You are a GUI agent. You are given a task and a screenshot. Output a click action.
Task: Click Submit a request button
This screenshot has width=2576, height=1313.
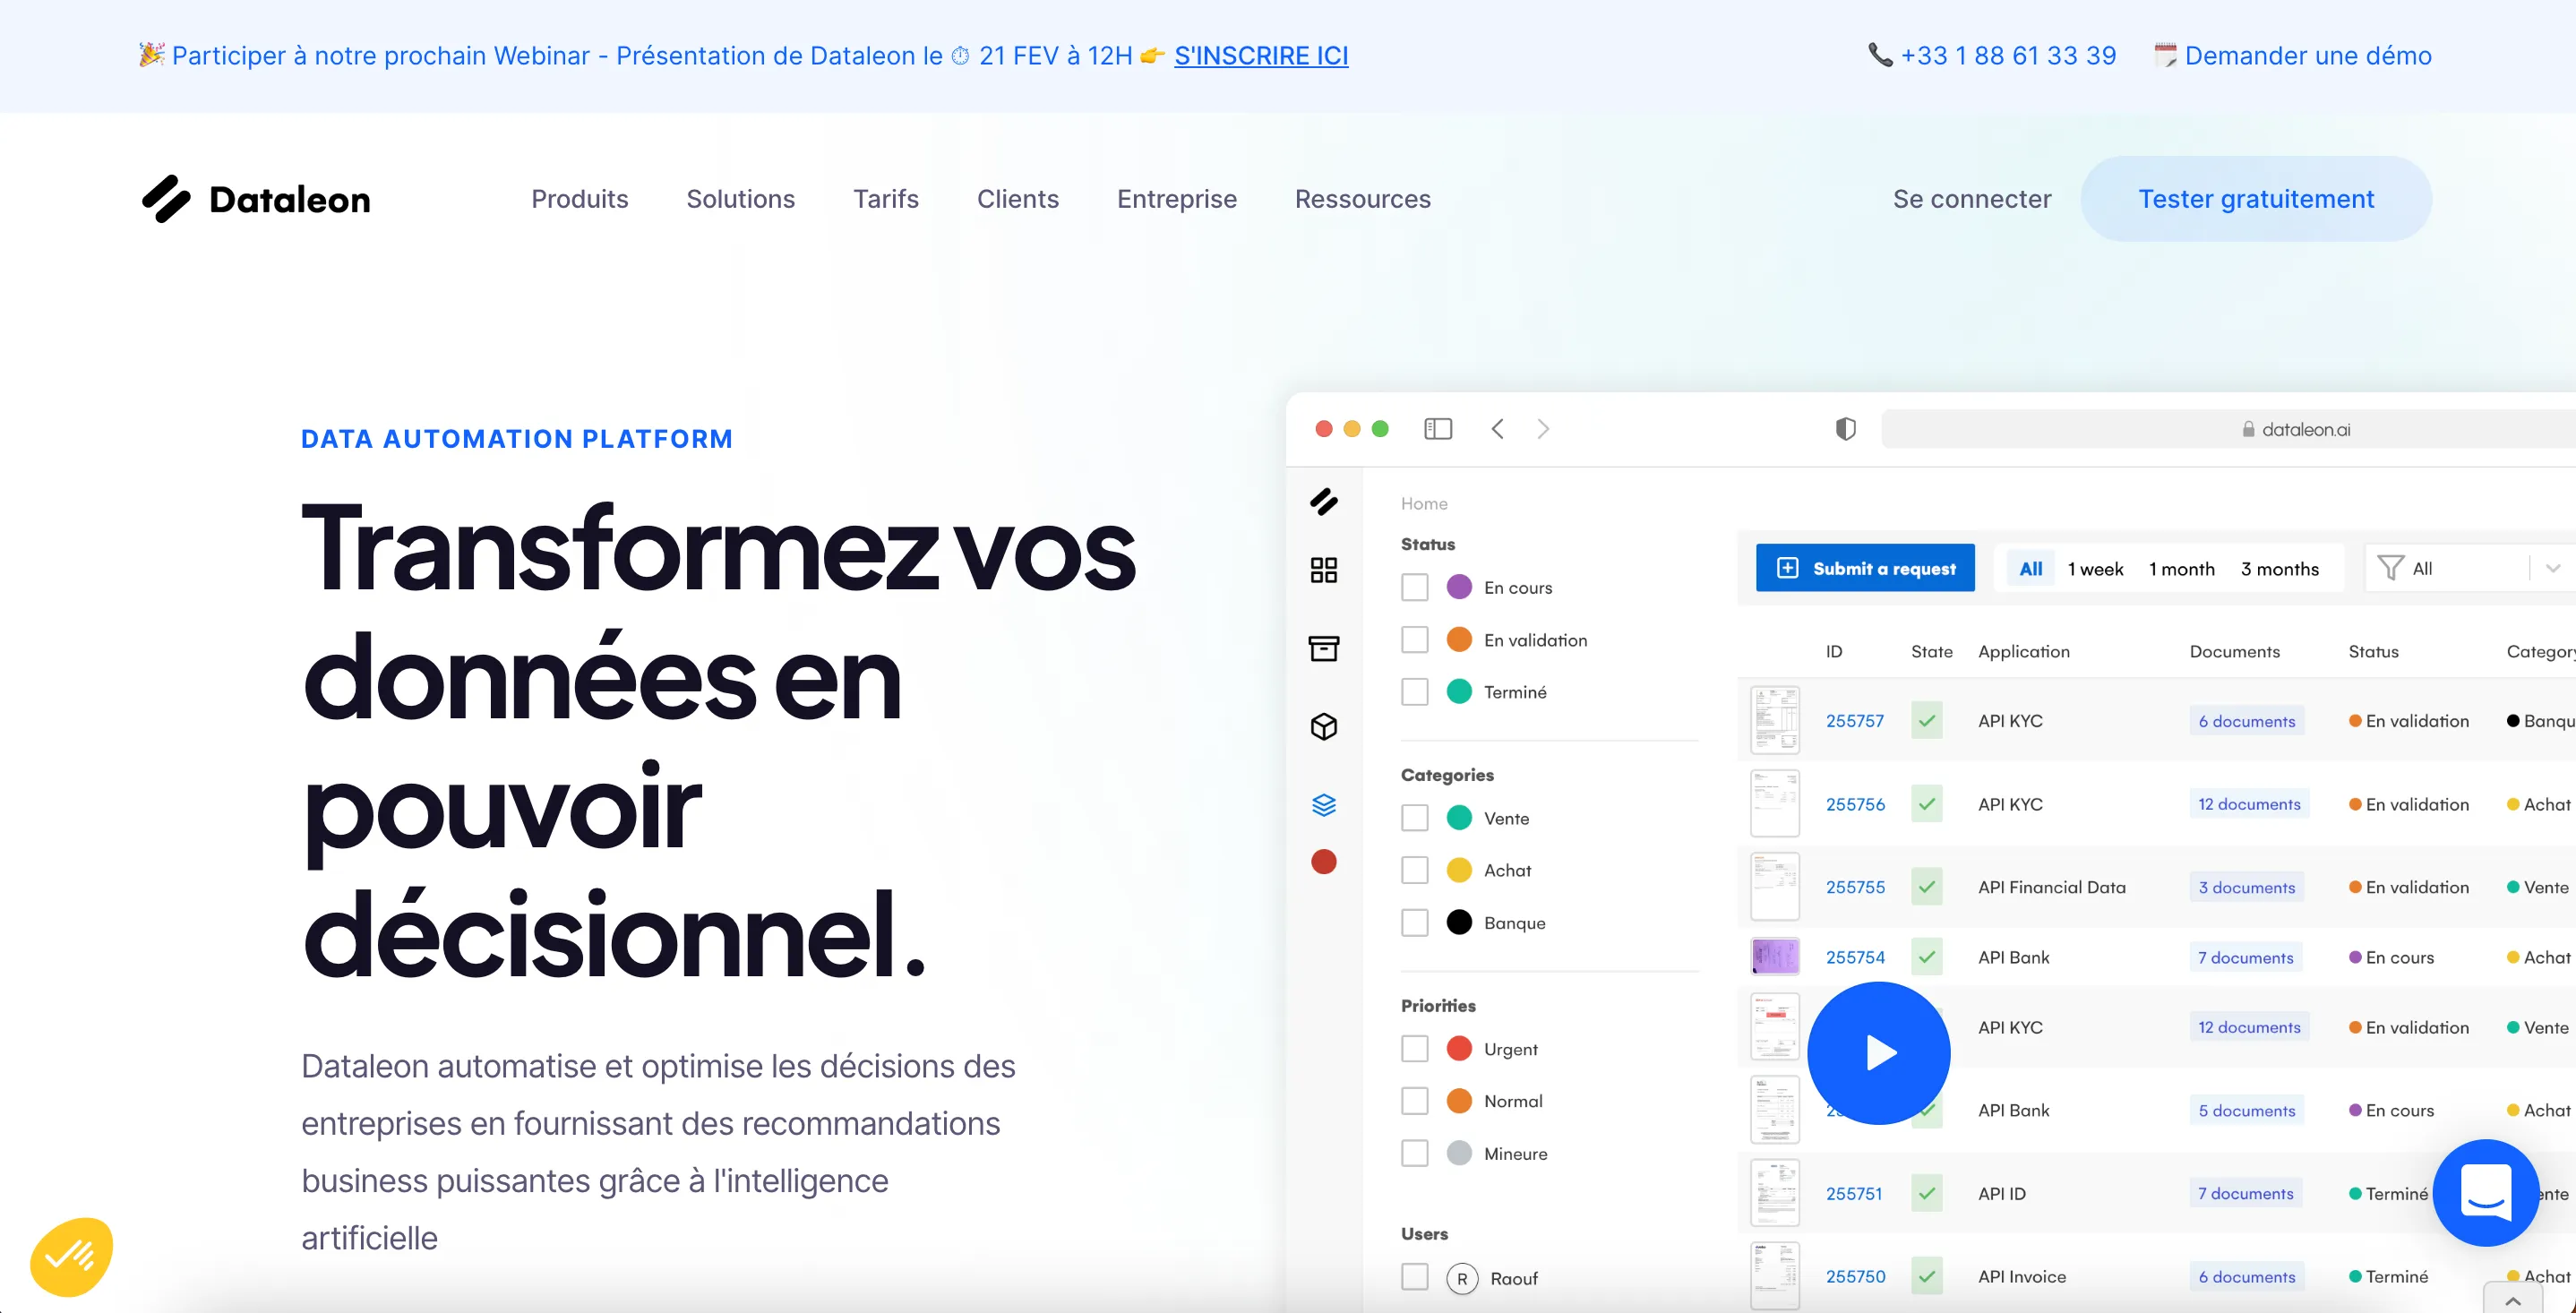1865,568
